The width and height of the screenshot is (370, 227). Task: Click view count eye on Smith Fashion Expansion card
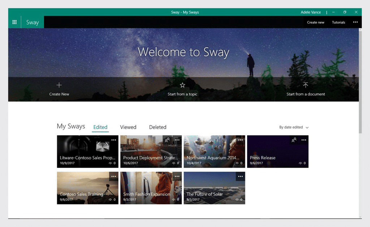174,200
